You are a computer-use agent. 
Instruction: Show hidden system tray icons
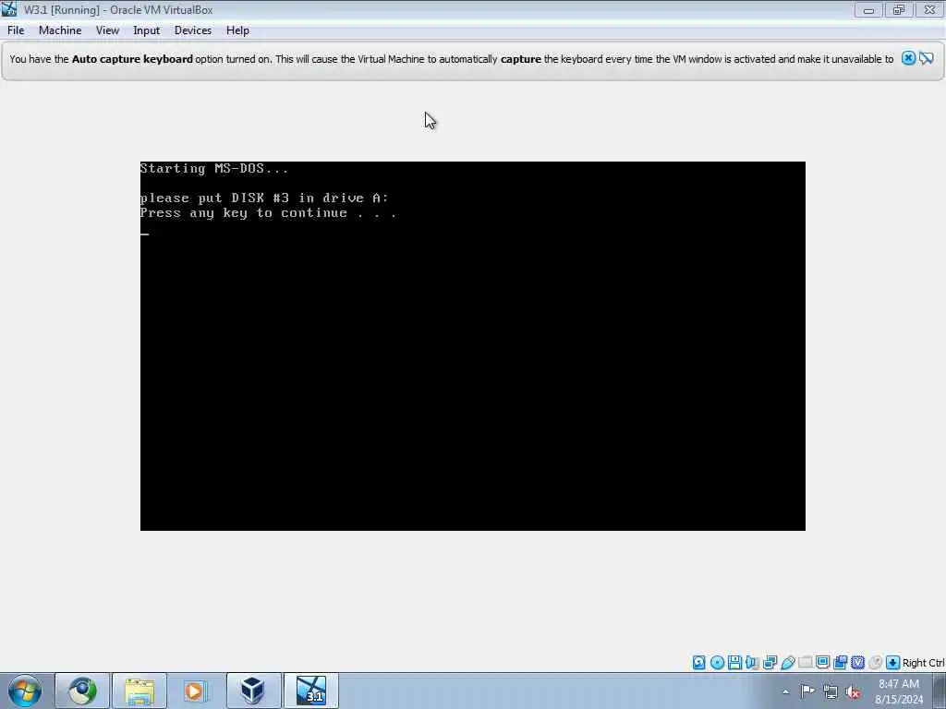point(785,691)
